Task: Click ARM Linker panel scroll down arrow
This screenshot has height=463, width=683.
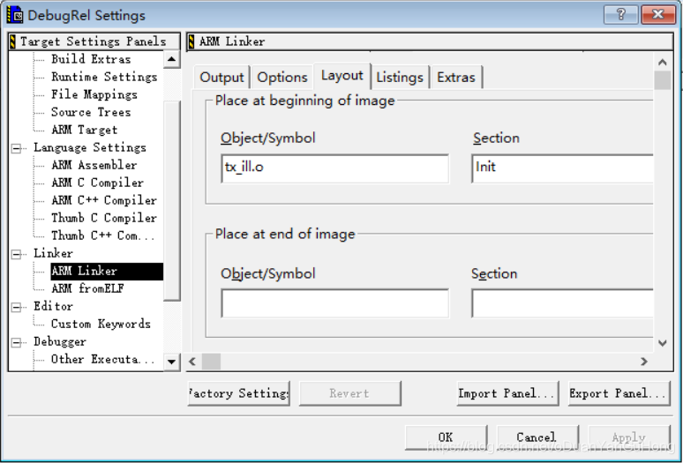Action: click(663, 343)
